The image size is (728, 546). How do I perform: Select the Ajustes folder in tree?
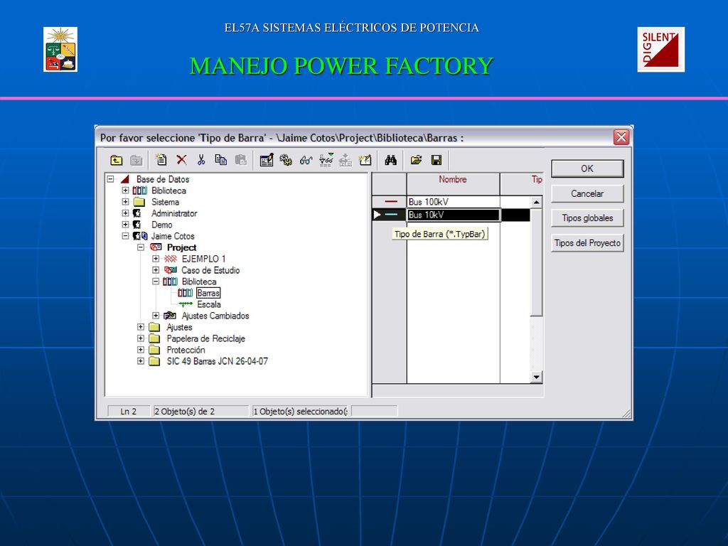click(x=179, y=327)
